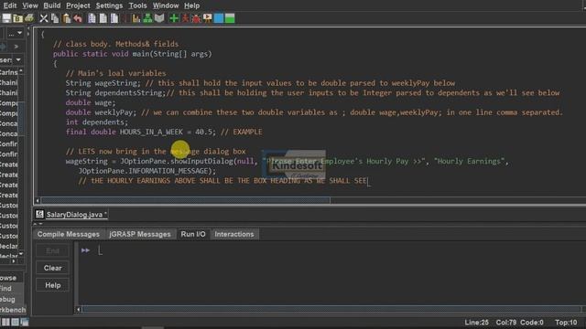The image size is (586, 329).
Task: Click the run-as-applet easel icon
Action: point(208,18)
